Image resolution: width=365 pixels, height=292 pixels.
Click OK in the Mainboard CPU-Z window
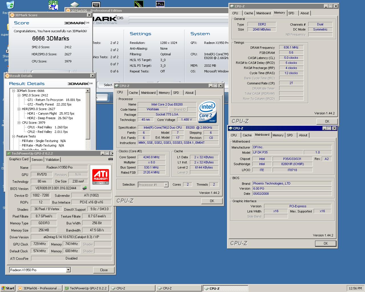click(326, 244)
